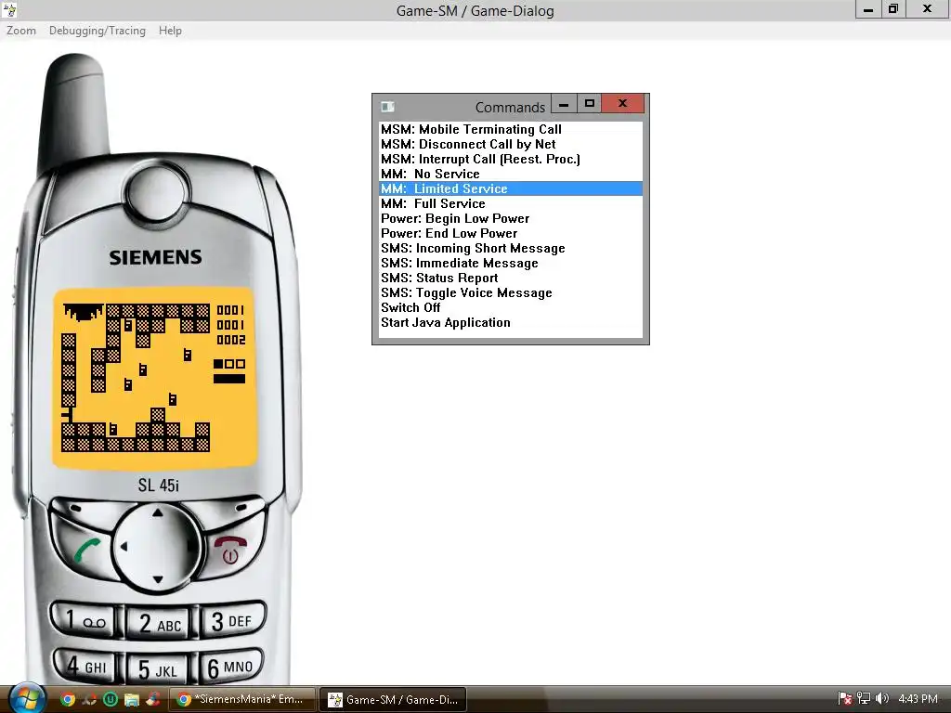Select SMS: Status Report command
Screen dimensions: 951x713
511,278
